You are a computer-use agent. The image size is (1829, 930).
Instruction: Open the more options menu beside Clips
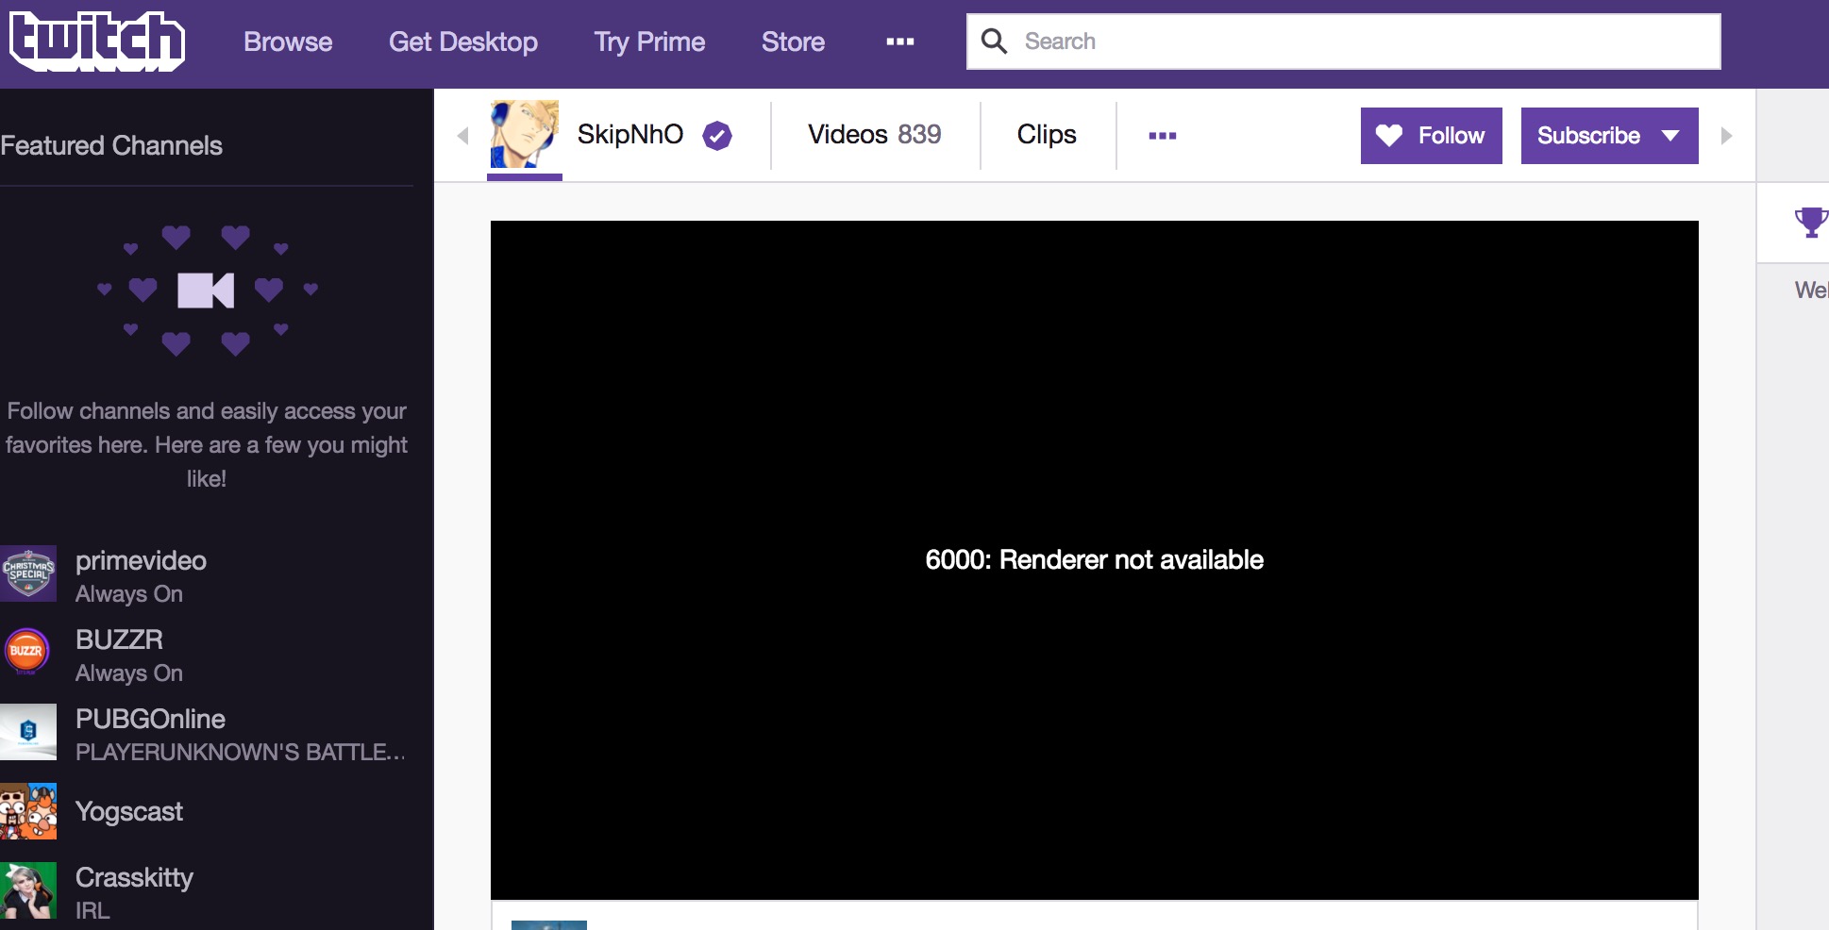1163,135
